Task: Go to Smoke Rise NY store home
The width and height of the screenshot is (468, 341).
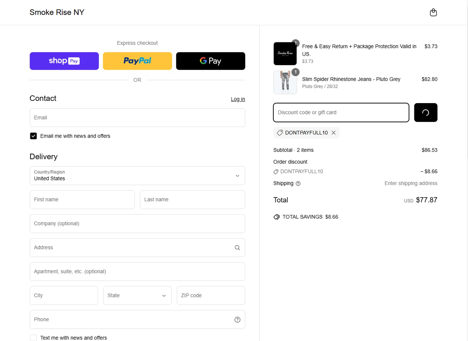Action: click(57, 12)
